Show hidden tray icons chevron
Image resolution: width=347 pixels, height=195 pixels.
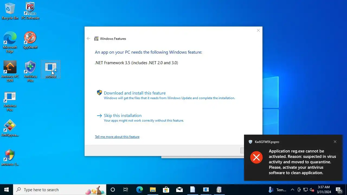(x=292, y=190)
